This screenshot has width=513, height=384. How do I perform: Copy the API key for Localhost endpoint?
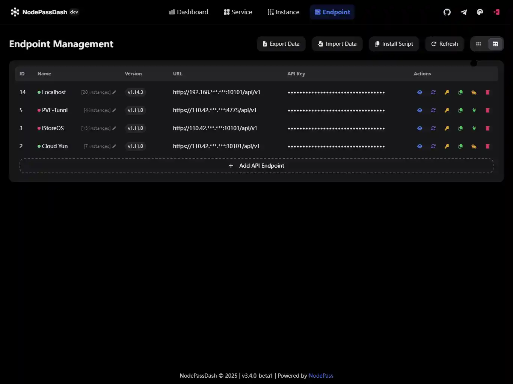coord(460,92)
